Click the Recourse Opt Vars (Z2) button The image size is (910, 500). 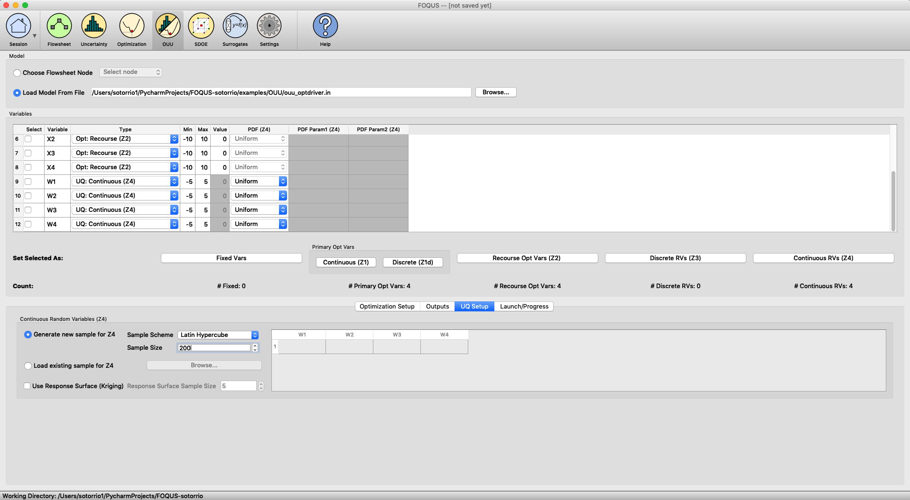pos(527,258)
